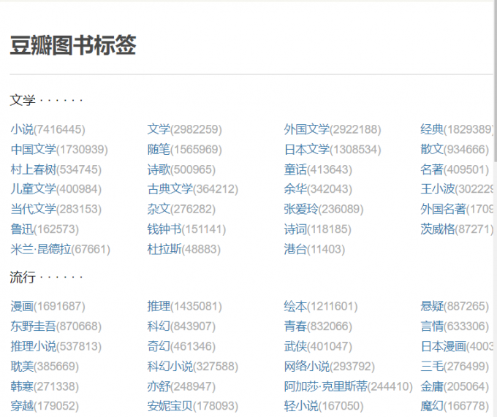Open the 网络小说 tag
Screen dimensions: 497x417
pos(306,367)
